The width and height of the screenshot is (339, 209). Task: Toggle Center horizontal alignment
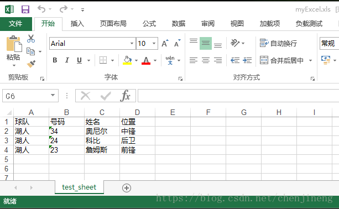click(206, 60)
